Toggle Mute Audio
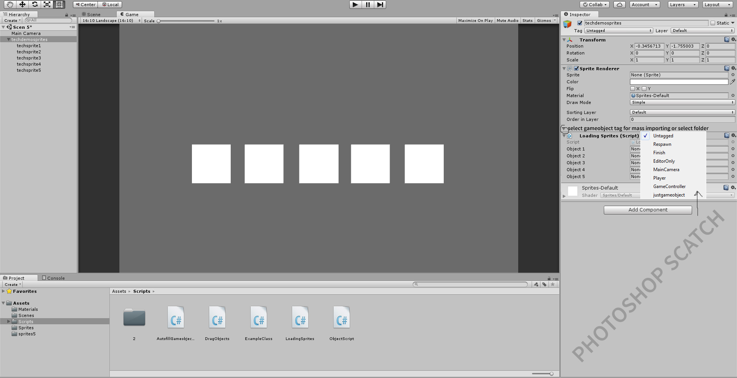737x378 pixels. coord(507,21)
